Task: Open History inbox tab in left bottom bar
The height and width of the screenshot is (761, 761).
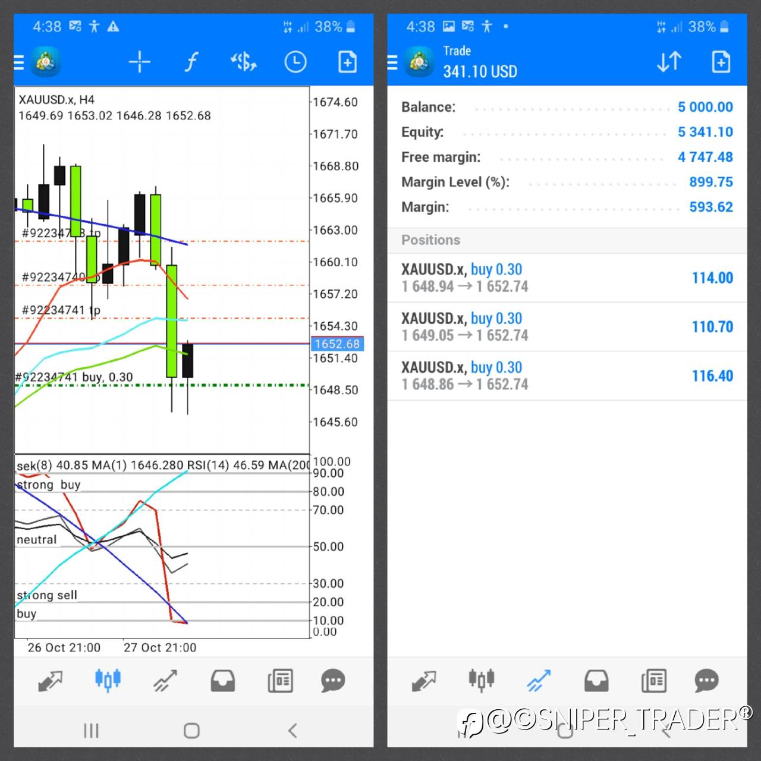Action: point(223,681)
